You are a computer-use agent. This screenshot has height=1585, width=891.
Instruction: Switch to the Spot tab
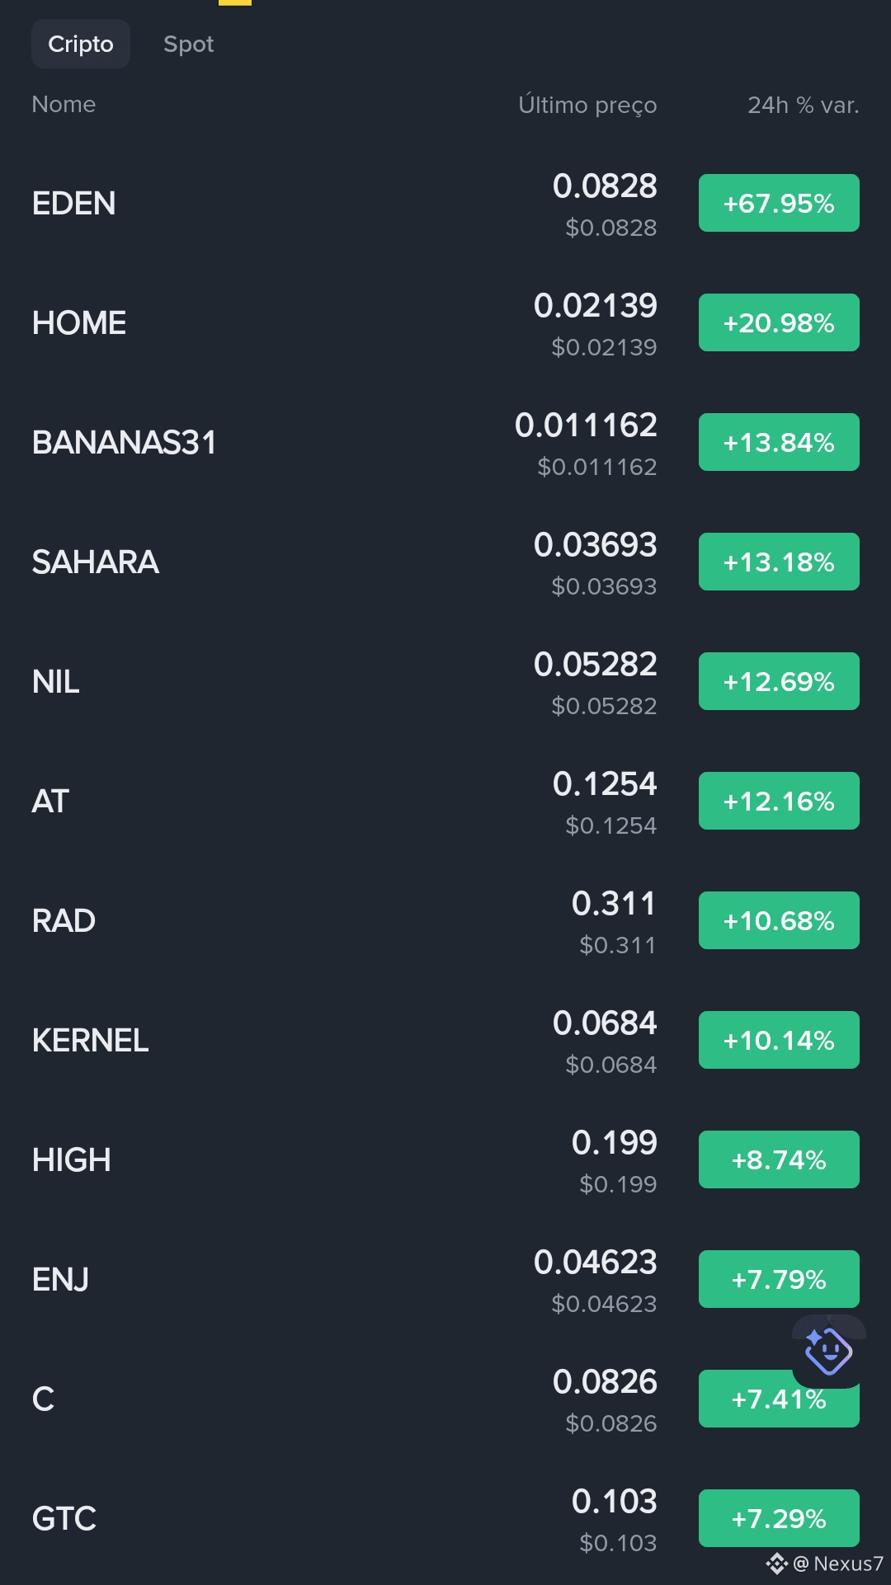tap(188, 44)
